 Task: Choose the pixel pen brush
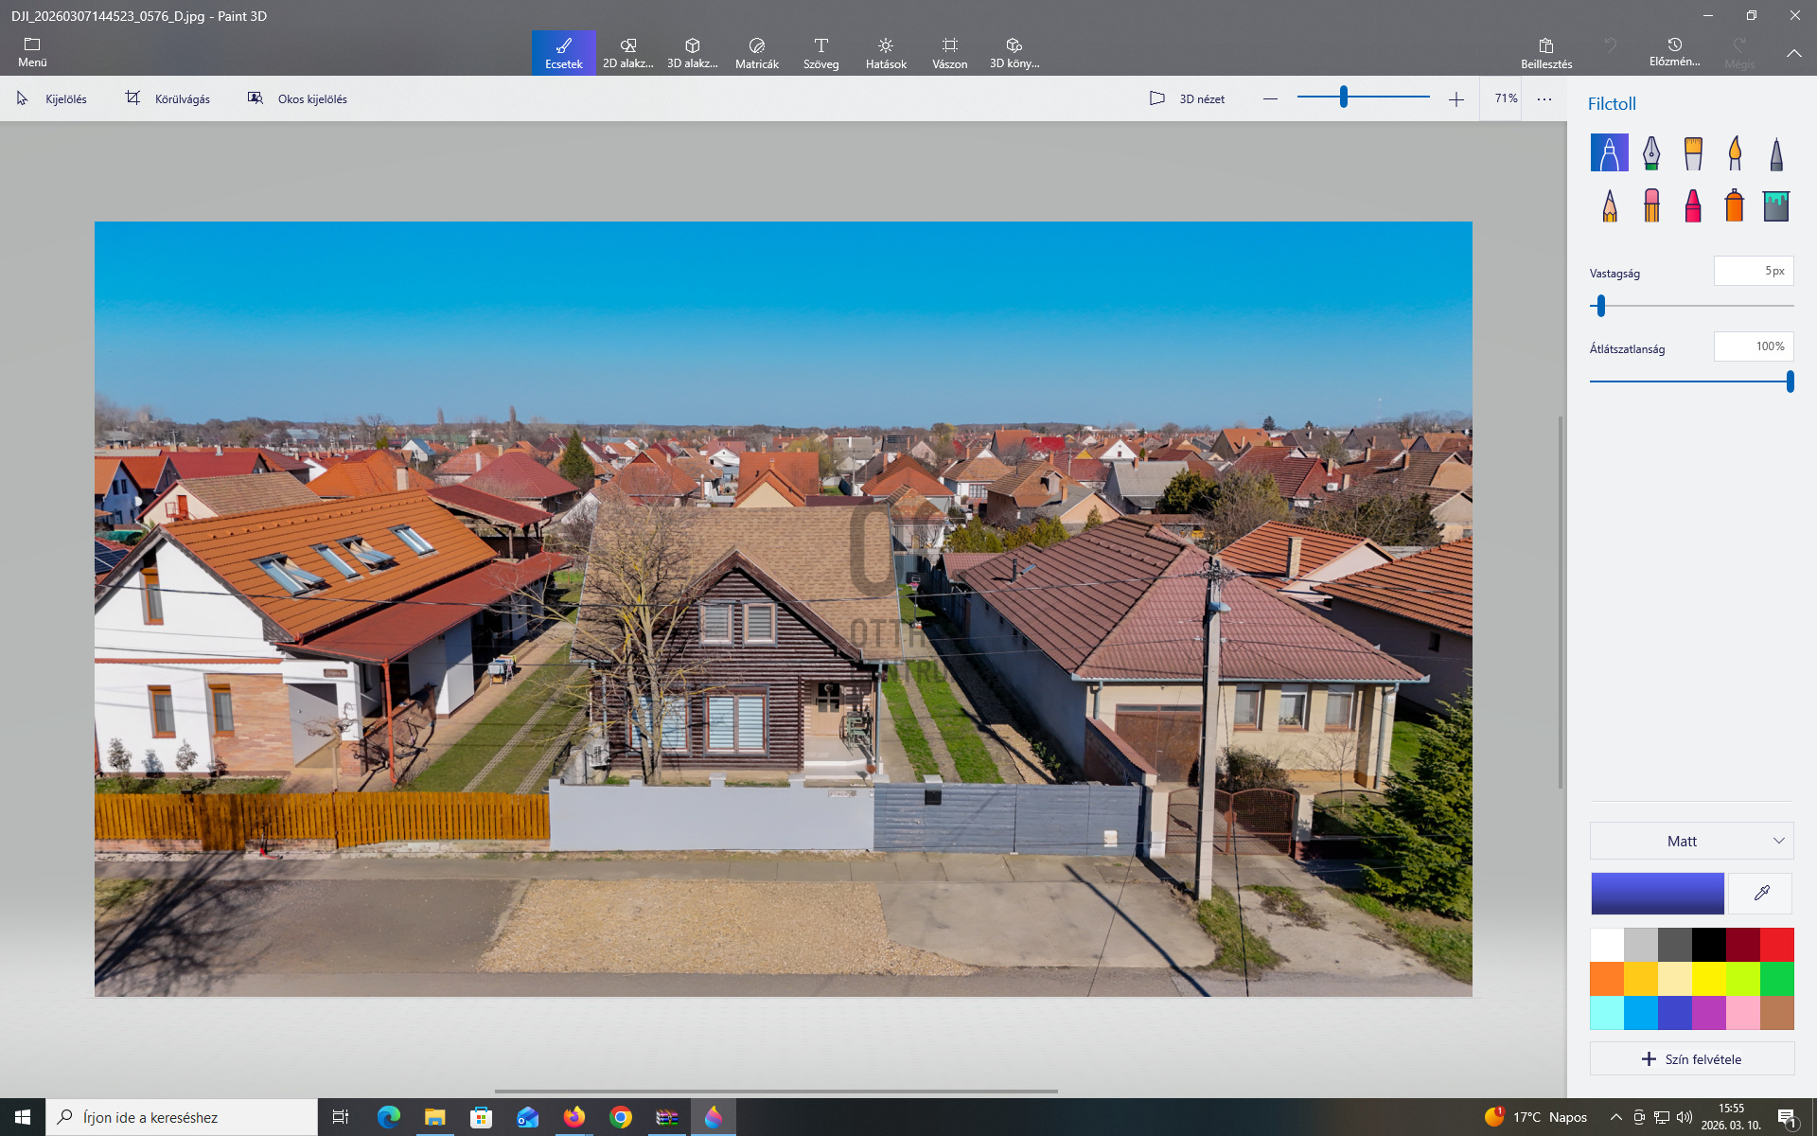pos(1777,152)
